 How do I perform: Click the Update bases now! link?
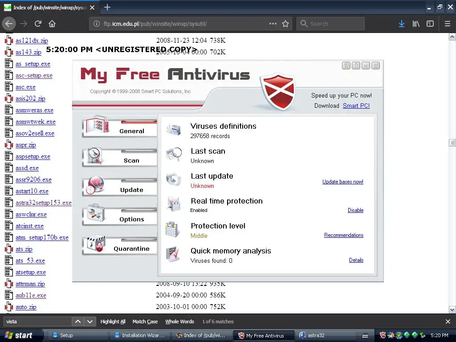[x=342, y=182]
